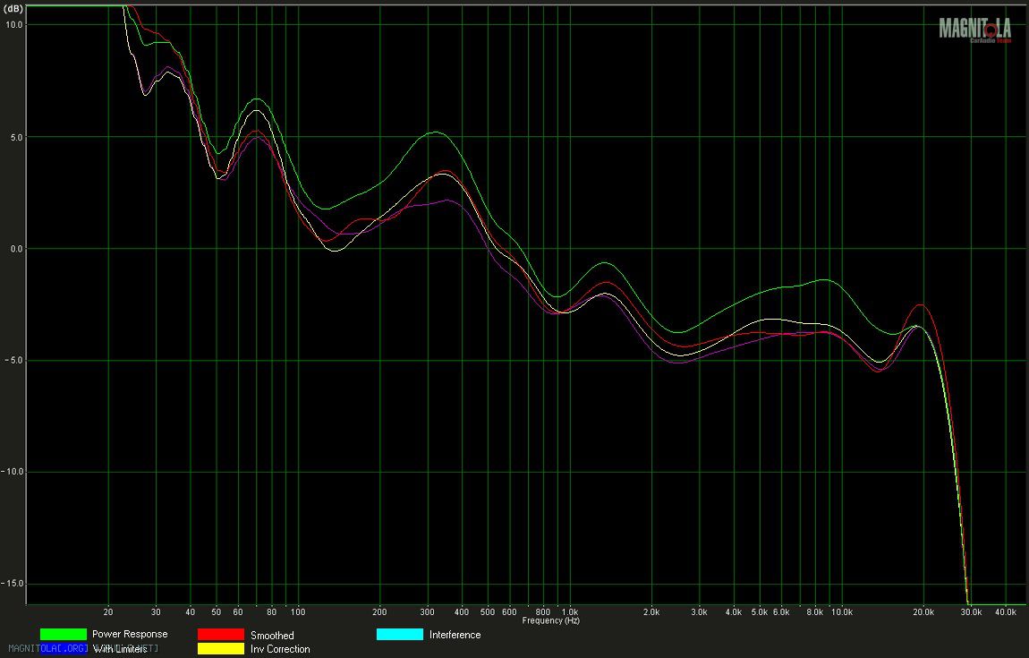Click the -5.0 dB axis value

coord(13,361)
